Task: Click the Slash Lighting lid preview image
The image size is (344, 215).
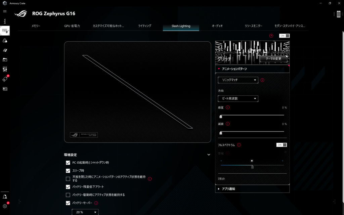Action: [137, 92]
